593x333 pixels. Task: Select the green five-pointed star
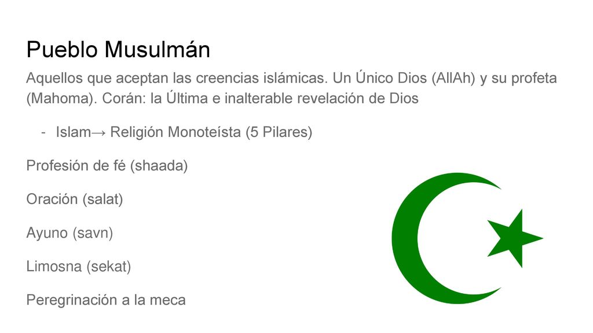click(x=515, y=238)
